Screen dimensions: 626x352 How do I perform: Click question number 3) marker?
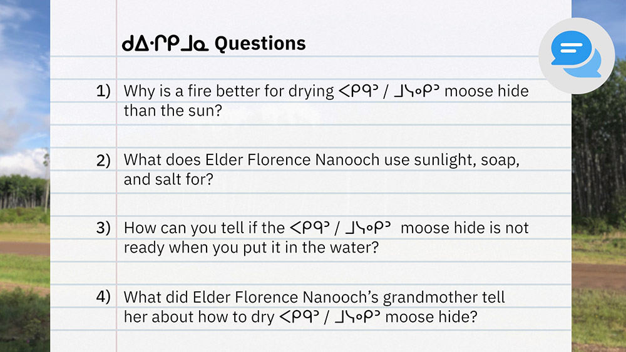pyautogui.click(x=103, y=228)
